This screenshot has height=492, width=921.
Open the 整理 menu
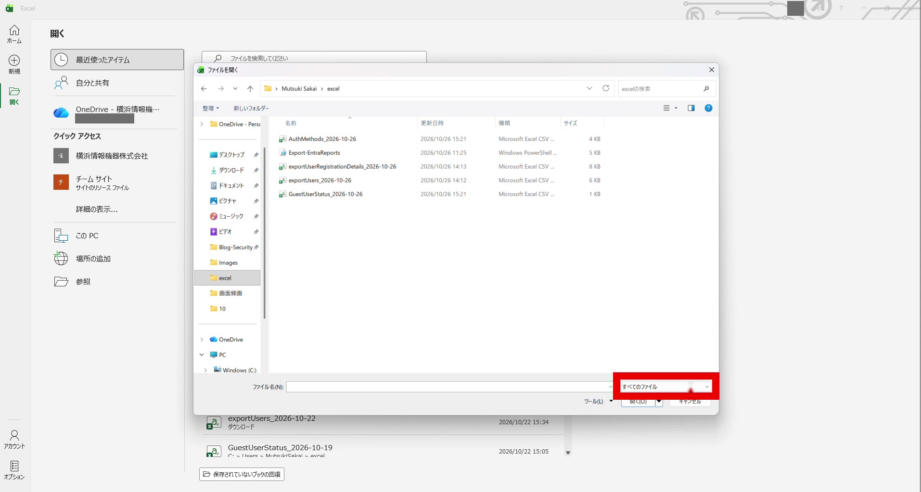coord(211,109)
